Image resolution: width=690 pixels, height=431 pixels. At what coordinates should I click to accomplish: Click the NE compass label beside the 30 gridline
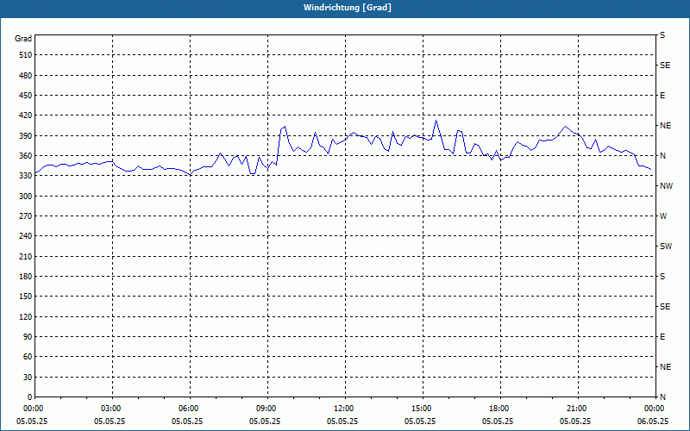[x=665, y=367]
